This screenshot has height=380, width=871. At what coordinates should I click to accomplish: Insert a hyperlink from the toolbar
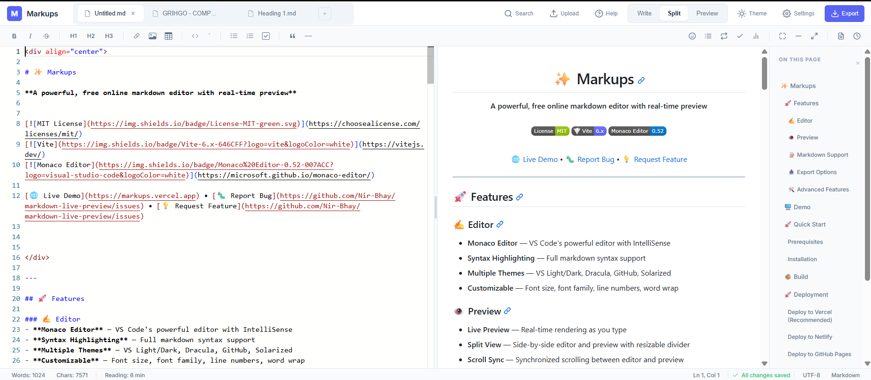137,36
